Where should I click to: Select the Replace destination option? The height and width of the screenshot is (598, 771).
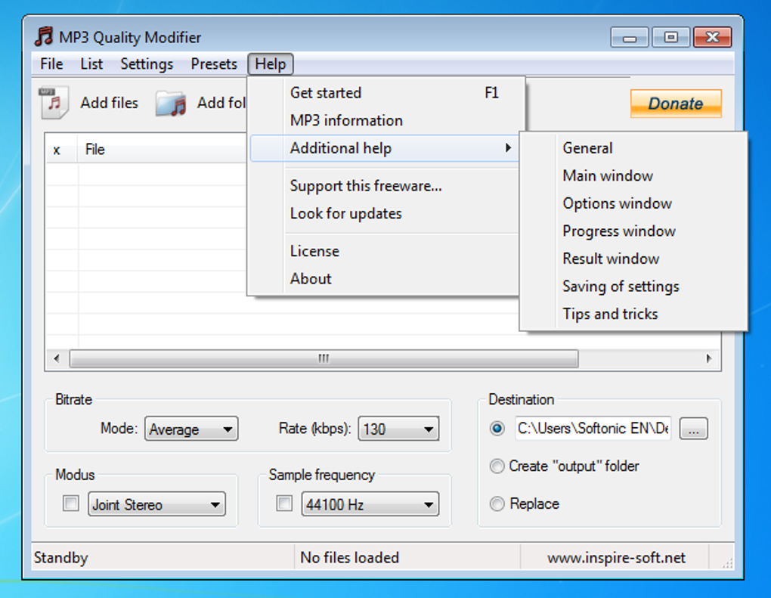[497, 503]
